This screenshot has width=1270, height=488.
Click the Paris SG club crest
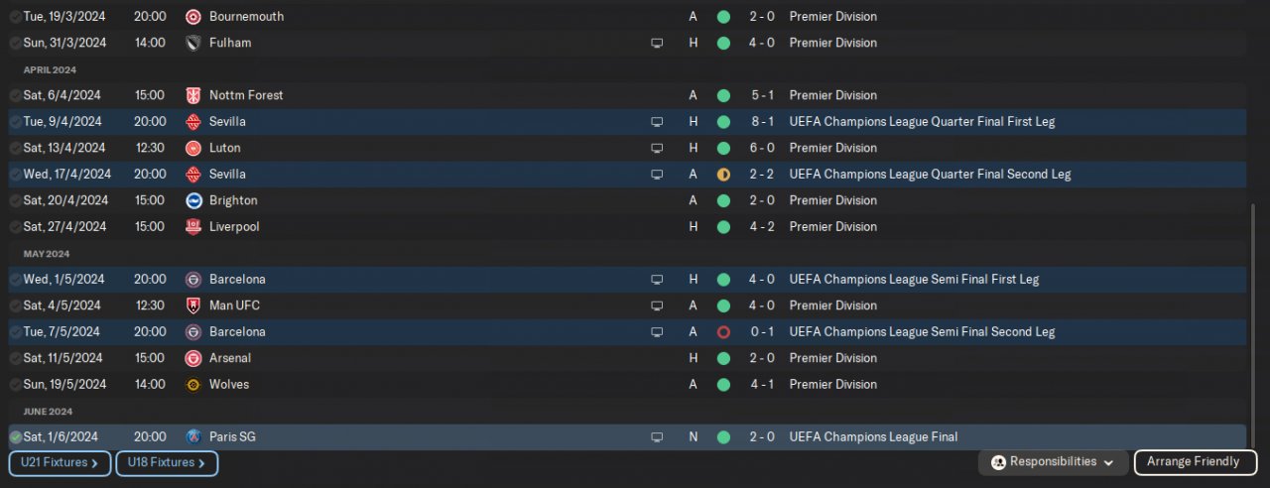pyautogui.click(x=193, y=436)
